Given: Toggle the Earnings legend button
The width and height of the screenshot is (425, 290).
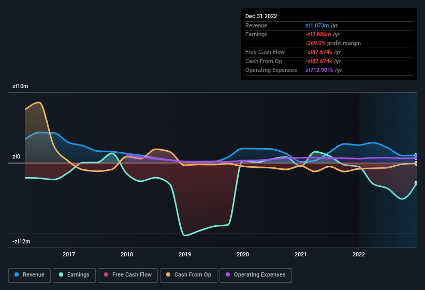Looking at the screenshot, I should tap(74, 275).
